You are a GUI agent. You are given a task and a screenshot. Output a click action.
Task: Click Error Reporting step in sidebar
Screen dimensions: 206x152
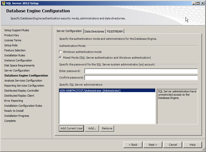[14, 101]
